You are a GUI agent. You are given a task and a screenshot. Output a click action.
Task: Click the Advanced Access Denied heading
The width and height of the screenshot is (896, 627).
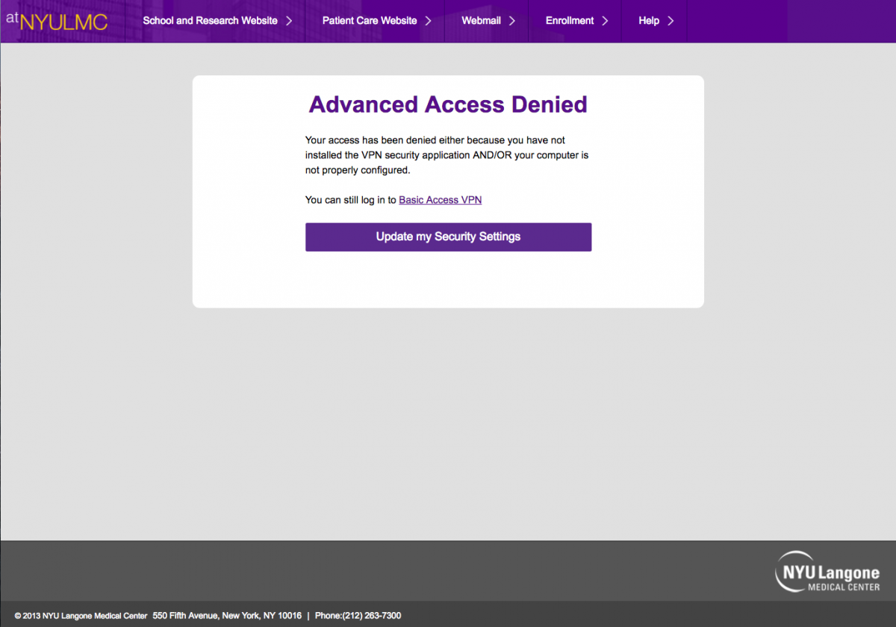tap(448, 104)
